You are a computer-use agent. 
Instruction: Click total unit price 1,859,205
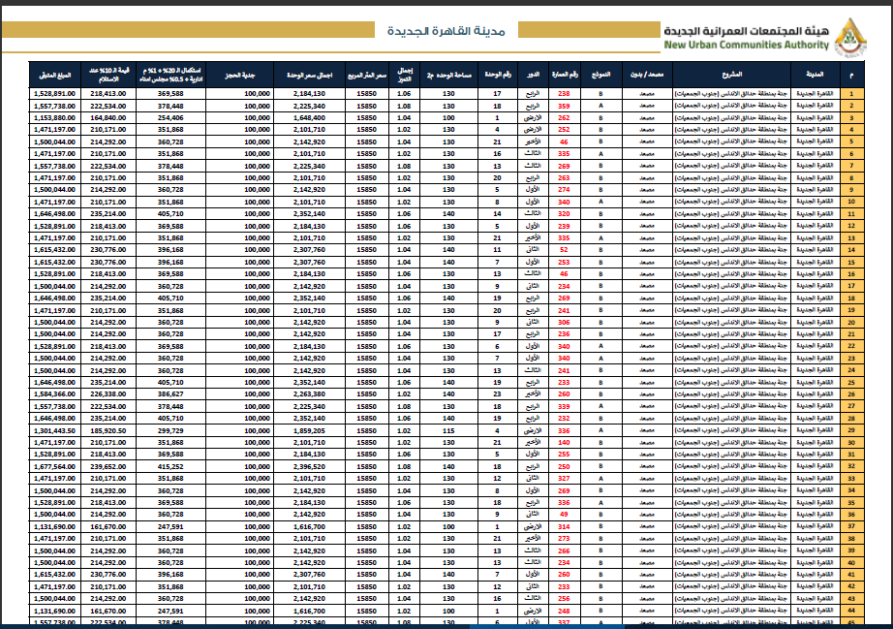point(309,430)
